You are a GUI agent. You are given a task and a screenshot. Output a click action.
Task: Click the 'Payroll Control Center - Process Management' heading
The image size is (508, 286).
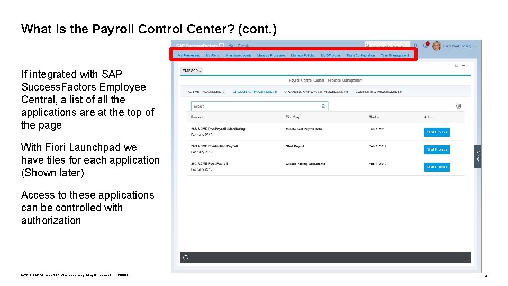pos(325,80)
